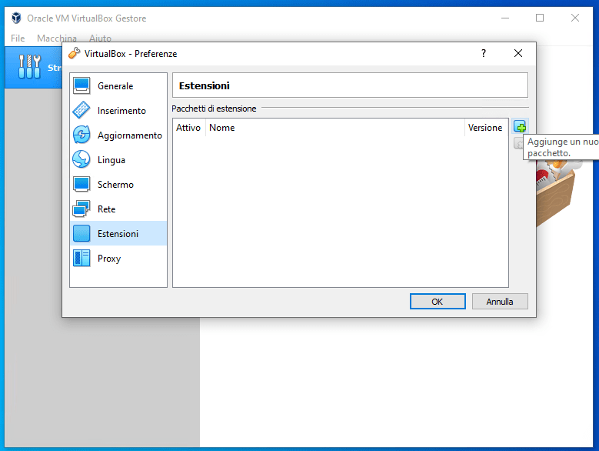The image size is (599, 451).
Task: Select the Inserimento keyboard settings
Action: pos(121,111)
